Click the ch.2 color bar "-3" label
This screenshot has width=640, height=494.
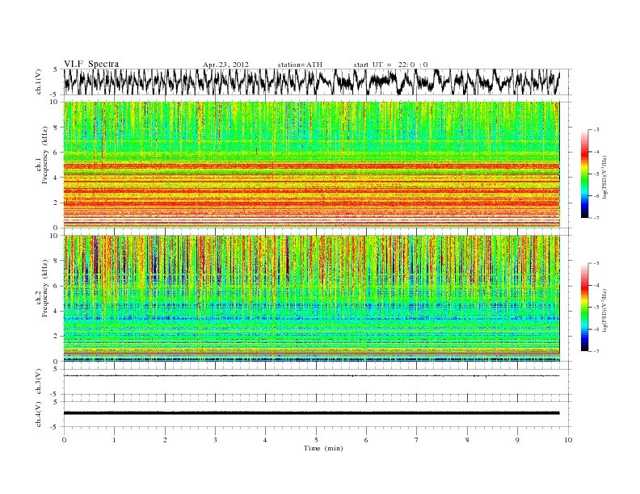tap(596, 263)
